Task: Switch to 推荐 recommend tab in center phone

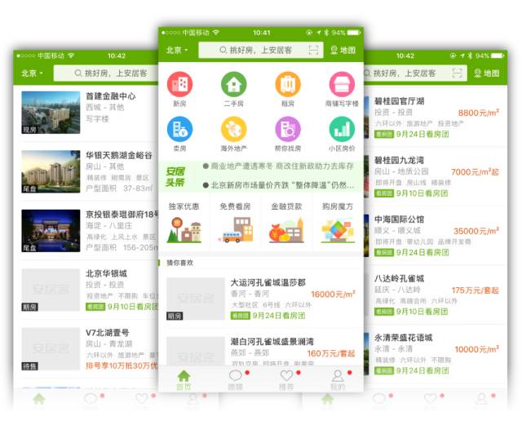Action: coord(286,380)
